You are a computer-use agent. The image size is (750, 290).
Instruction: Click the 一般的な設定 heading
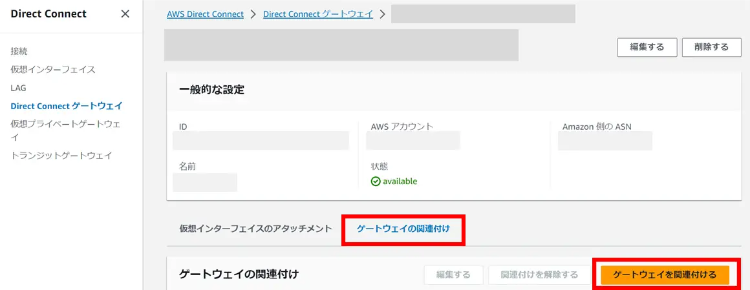click(212, 90)
